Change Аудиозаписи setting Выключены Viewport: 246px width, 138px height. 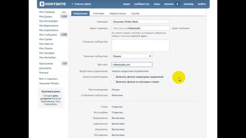coord(118,124)
